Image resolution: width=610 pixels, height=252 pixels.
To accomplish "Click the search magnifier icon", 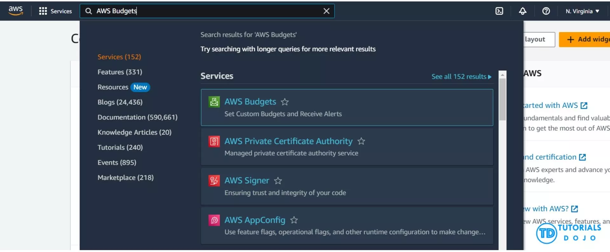I will pyautogui.click(x=89, y=11).
